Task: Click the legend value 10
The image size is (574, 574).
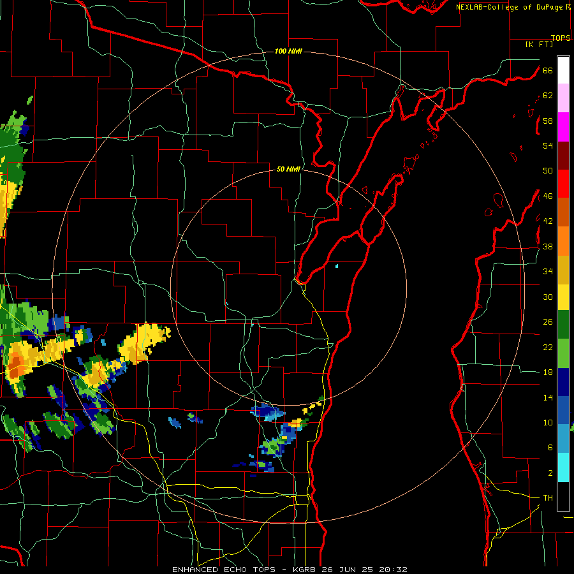Action: (548, 423)
